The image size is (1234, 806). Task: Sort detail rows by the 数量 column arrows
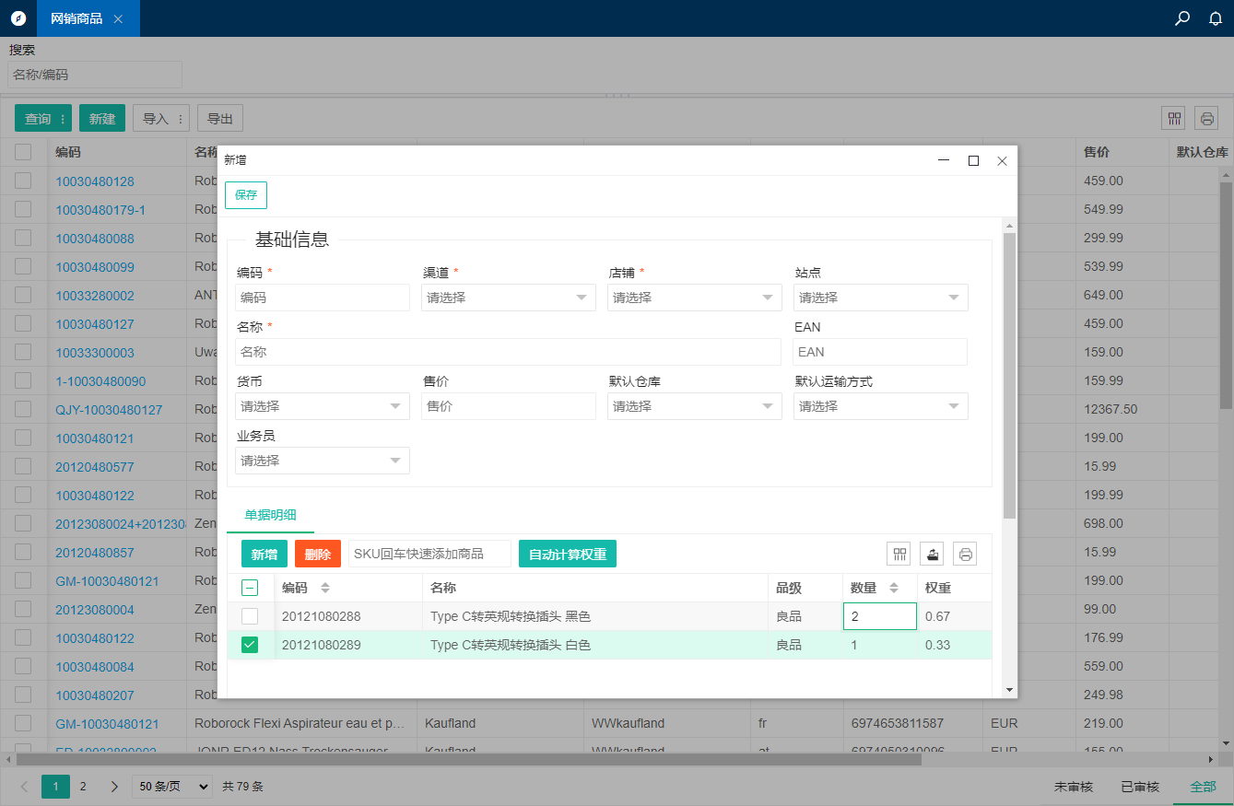coord(893,588)
